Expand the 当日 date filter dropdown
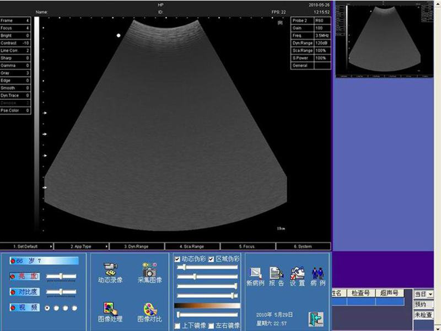 coord(430,295)
